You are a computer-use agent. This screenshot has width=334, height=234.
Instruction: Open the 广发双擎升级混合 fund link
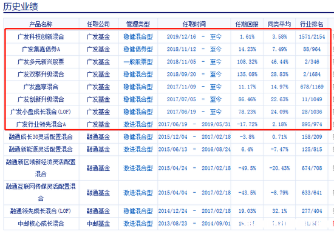pos(41,74)
